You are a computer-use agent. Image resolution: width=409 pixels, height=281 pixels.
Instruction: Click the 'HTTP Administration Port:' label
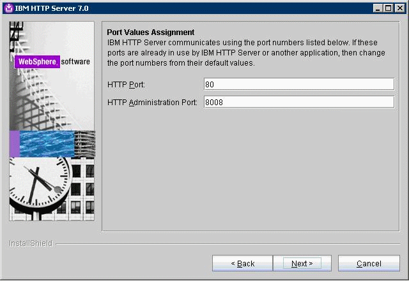coord(152,102)
